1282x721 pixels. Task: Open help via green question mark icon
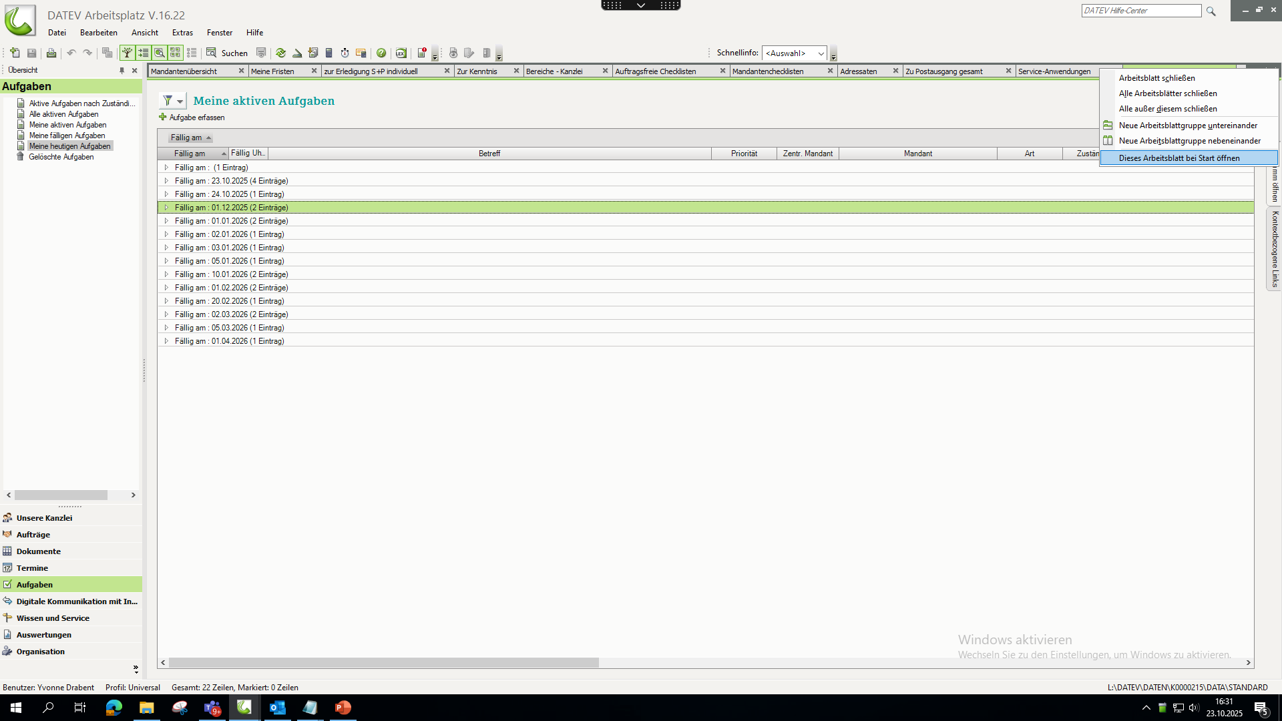381,53
